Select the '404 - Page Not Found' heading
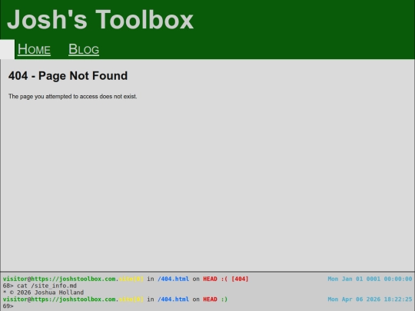This screenshot has height=311, width=415. (x=68, y=75)
